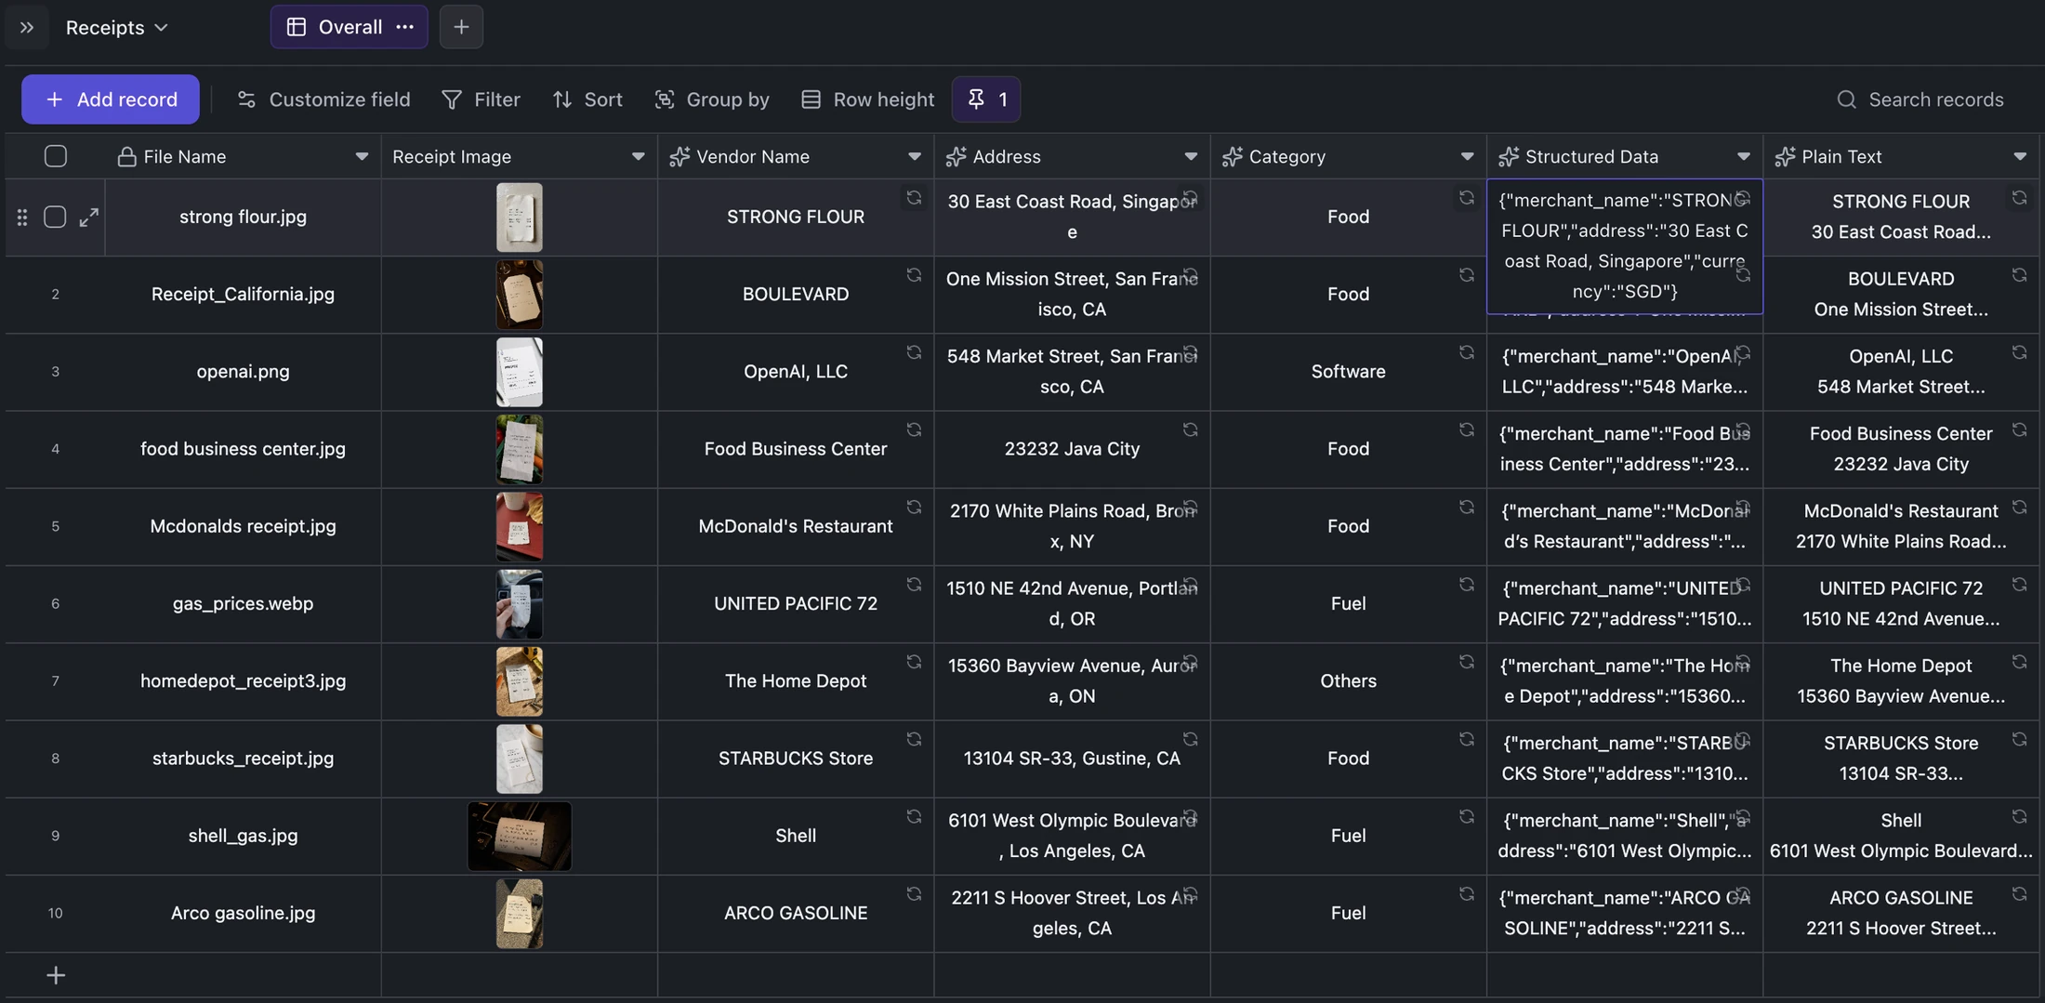Select the openai.png file name cell
Image resolution: width=2045 pixels, height=1003 pixels.
coord(243,372)
